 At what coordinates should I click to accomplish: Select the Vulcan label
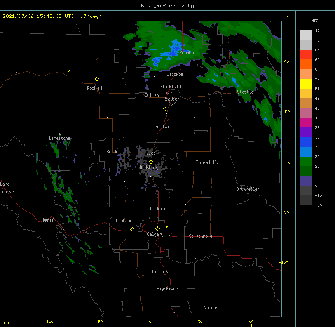(211, 308)
